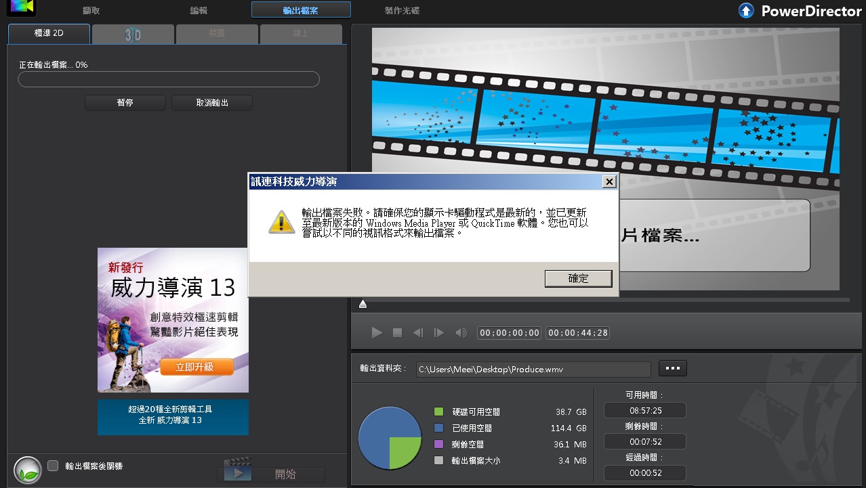Switch to the 標準 2D tab
This screenshot has width=866, height=488.
49,34
